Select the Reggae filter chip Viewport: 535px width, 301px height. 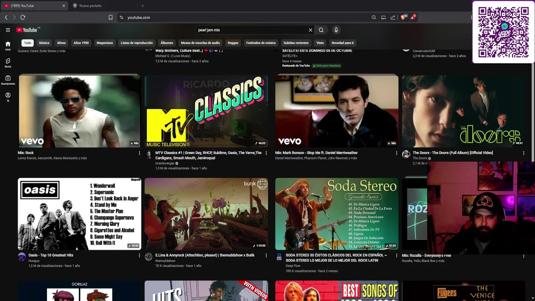pyautogui.click(x=233, y=43)
